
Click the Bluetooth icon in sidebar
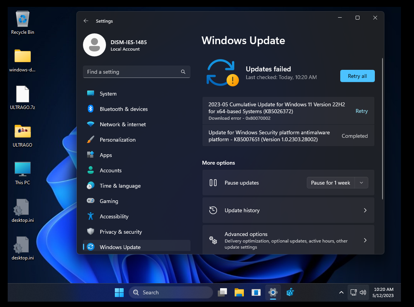(91, 109)
